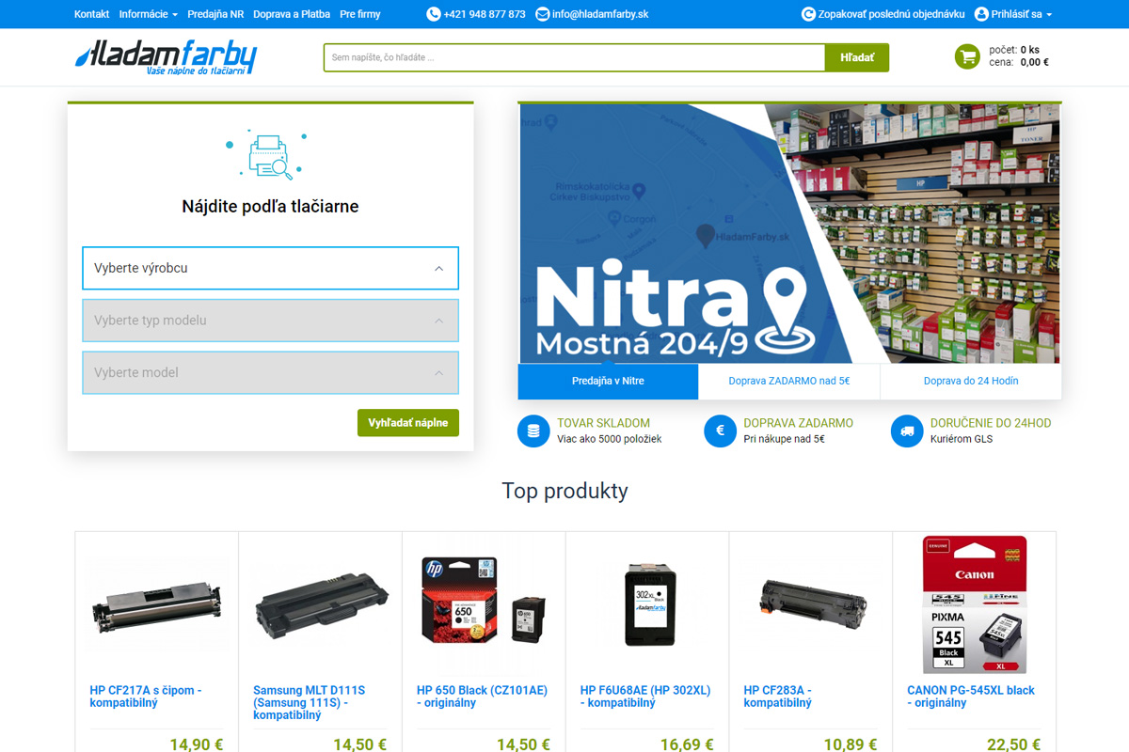Click the 14,90 € price of HP CF217A

197,744
